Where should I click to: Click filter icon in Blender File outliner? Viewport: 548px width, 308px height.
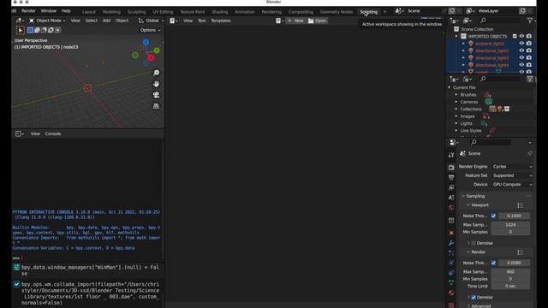click(x=530, y=80)
